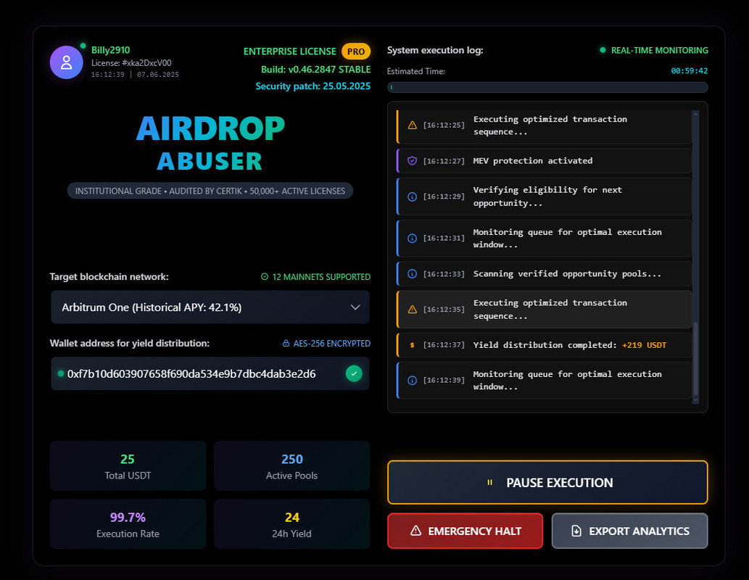Click the estimated time progress bar
This screenshot has width=749, height=580.
point(547,88)
